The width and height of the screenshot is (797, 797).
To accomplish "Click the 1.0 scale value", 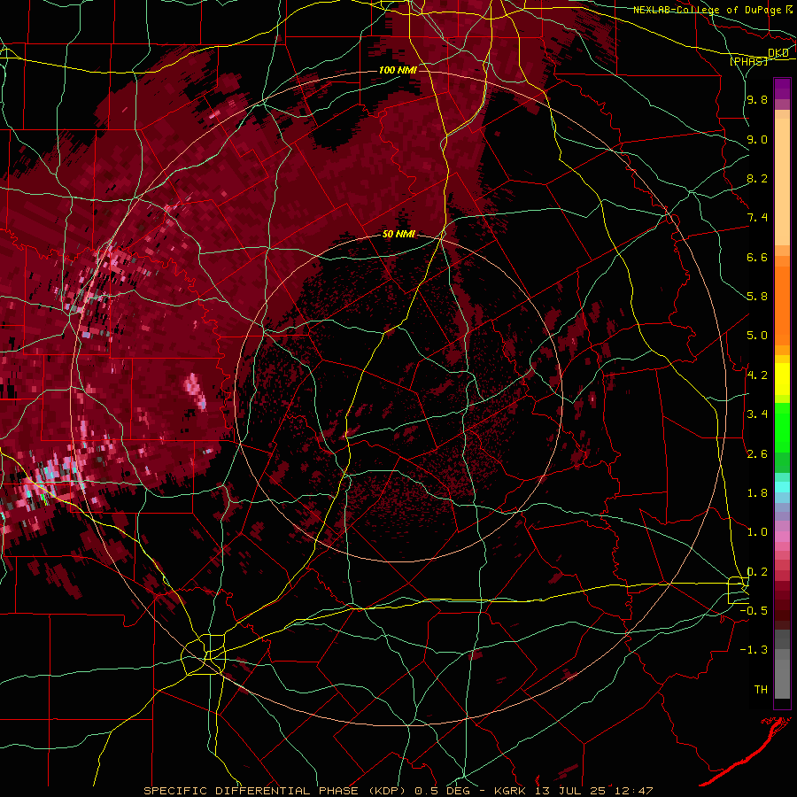I will click(757, 532).
